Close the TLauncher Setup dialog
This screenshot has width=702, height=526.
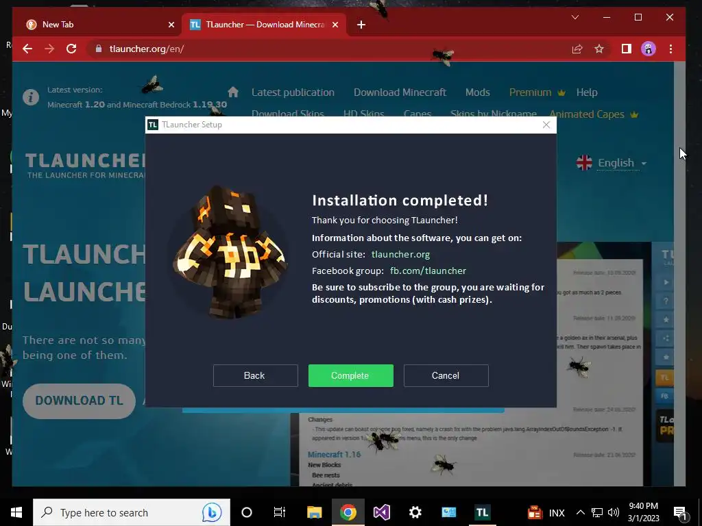pyautogui.click(x=546, y=125)
